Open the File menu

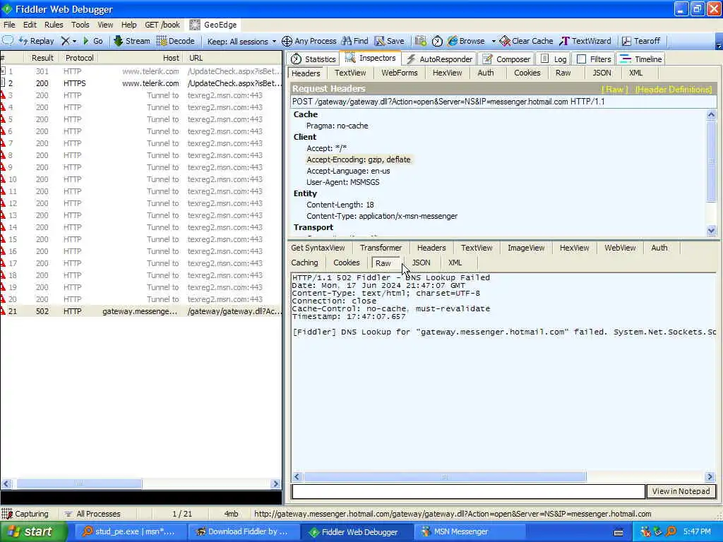click(x=9, y=25)
